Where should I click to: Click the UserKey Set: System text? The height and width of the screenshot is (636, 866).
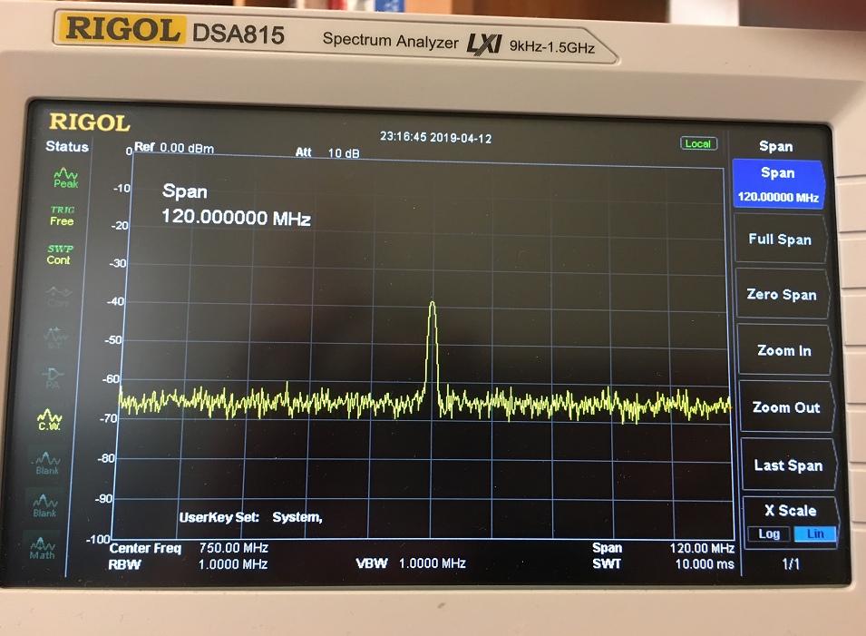[251, 517]
